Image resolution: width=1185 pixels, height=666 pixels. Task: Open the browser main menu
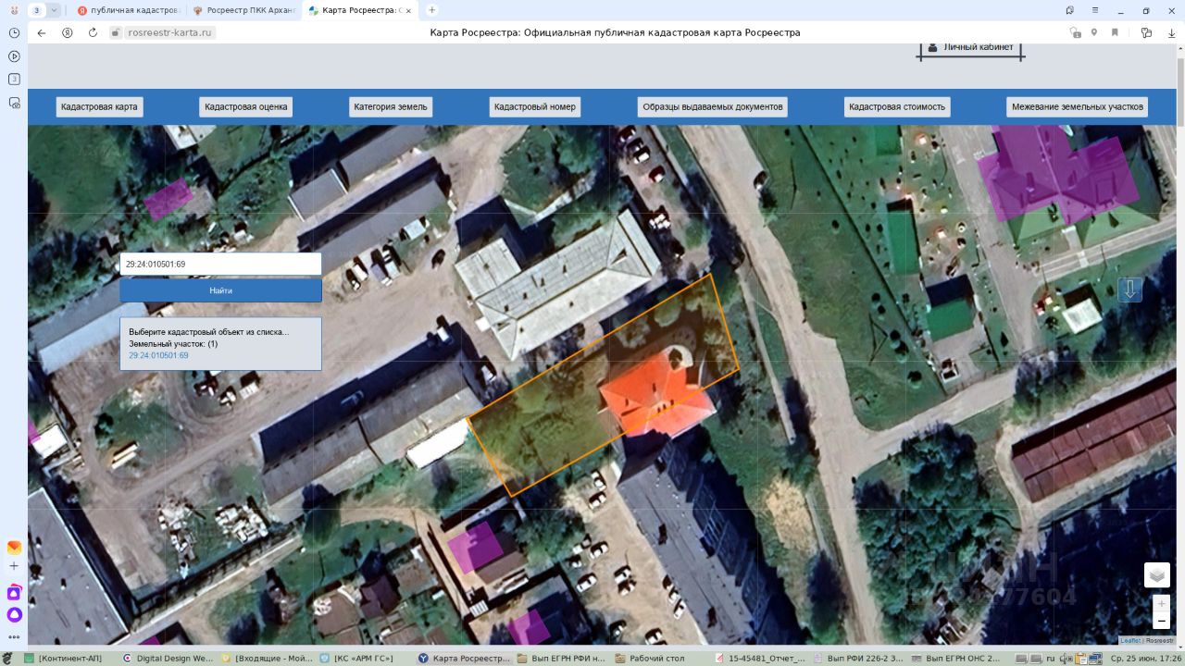[x=1094, y=10]
